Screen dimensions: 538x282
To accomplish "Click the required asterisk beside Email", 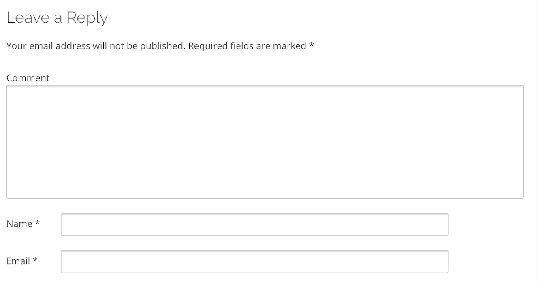I will pos(35,261).
